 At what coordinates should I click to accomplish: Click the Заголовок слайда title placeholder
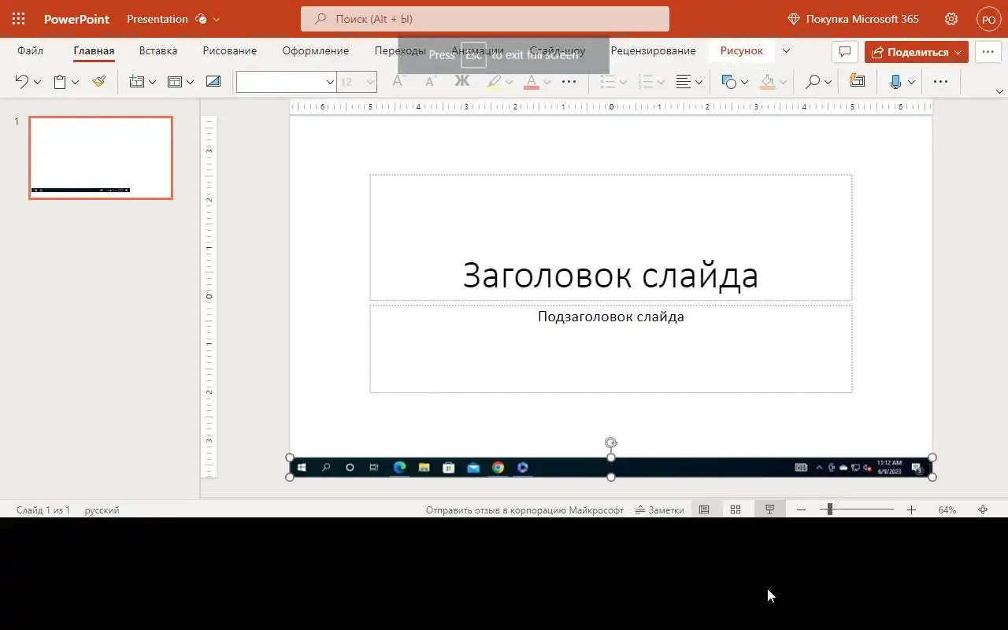point(611,238)
